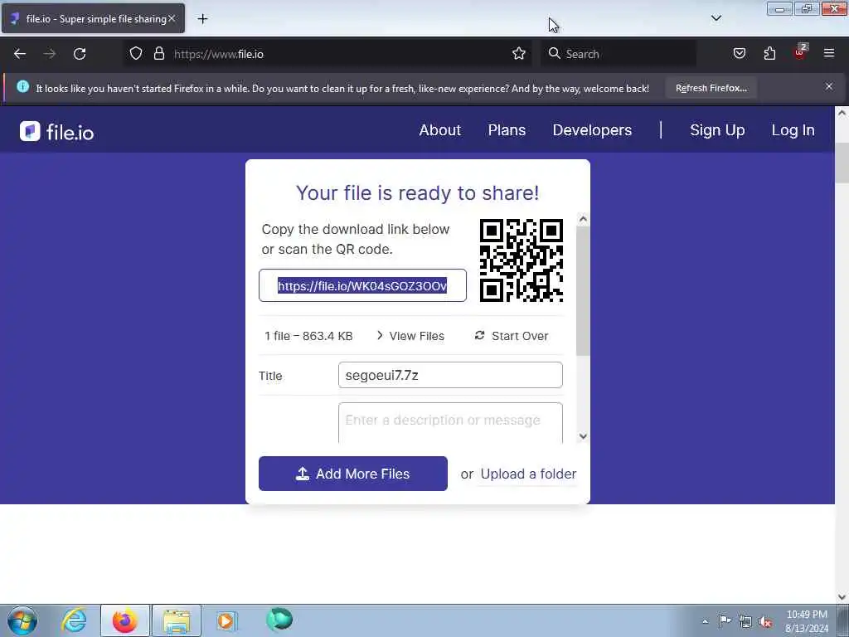Open a new tab with the plus button
The image size is (849, 637).
tap(202, 19)
